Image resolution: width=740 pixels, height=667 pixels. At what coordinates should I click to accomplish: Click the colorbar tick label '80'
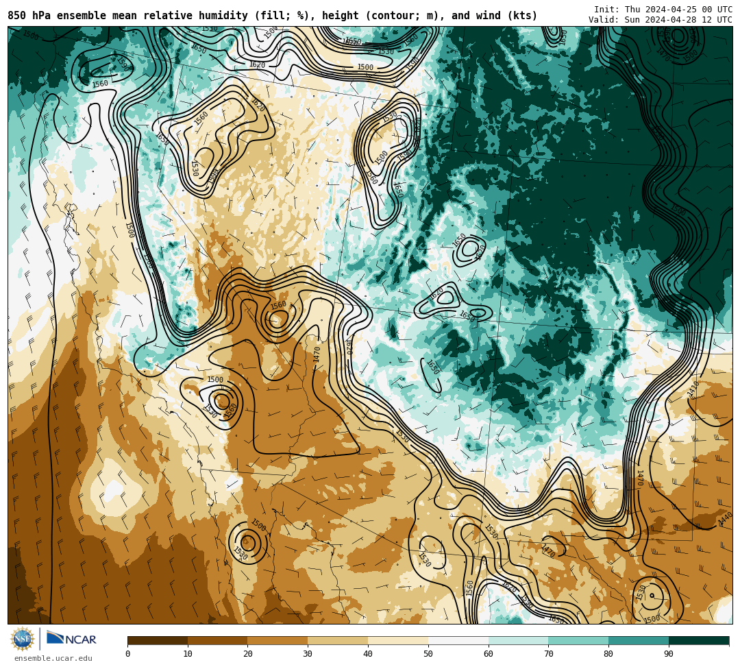click(x=608, y=654)
